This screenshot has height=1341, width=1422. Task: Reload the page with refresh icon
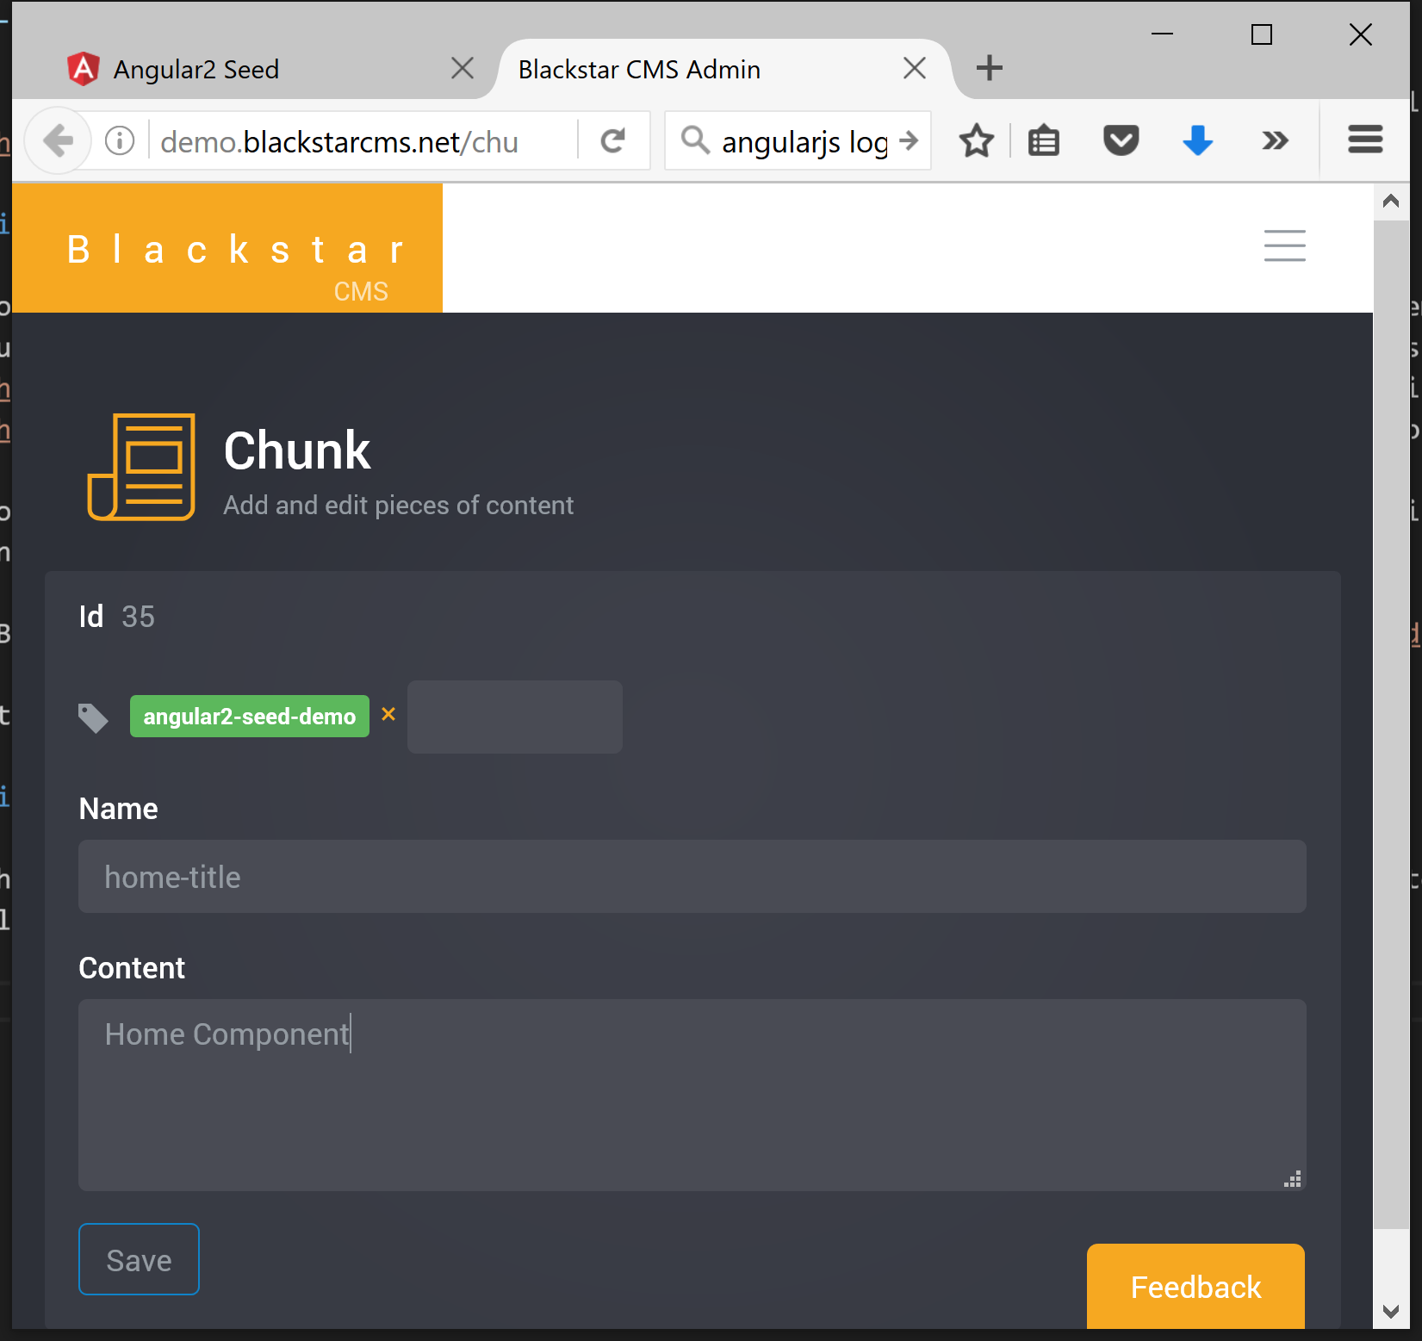point(612,140)
